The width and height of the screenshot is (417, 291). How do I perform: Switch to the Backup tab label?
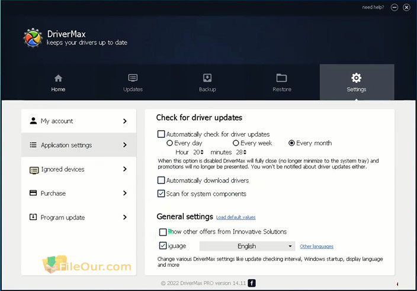point(207,89)
